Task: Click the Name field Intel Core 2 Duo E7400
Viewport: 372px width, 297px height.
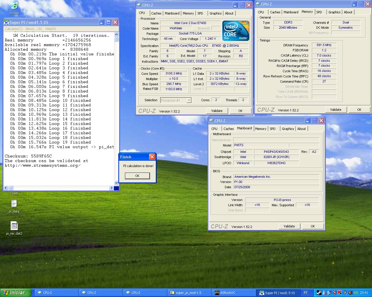Action: point(190,23)
